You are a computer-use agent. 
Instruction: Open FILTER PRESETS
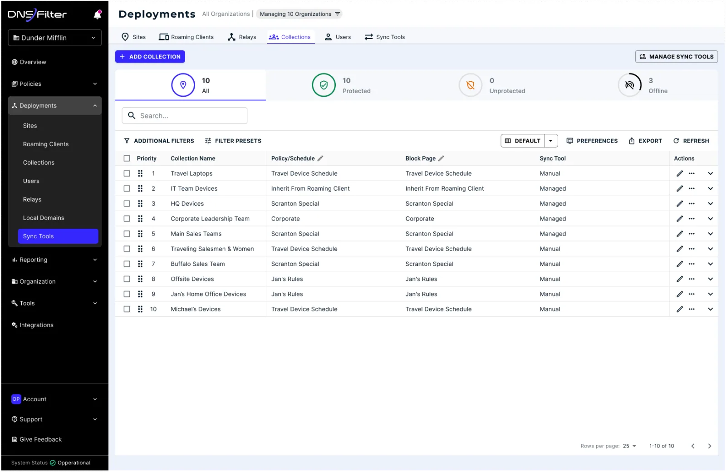233,141
